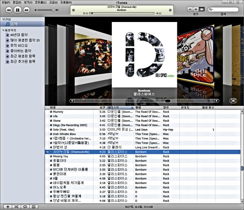Switch to list view icon

[x=190, y=9]
